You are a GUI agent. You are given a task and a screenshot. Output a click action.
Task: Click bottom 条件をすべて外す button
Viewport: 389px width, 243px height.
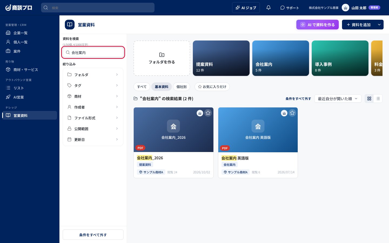coord(93,235)
